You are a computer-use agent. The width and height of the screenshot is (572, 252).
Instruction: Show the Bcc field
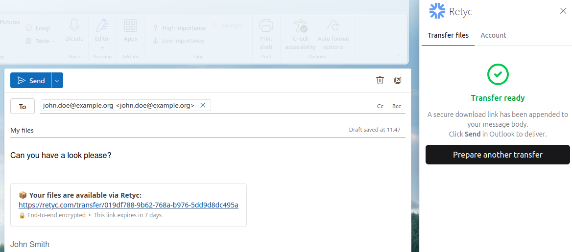click(x=397, y=106)
